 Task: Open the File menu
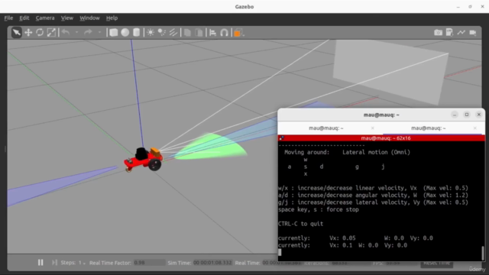(x=8, y=18)
